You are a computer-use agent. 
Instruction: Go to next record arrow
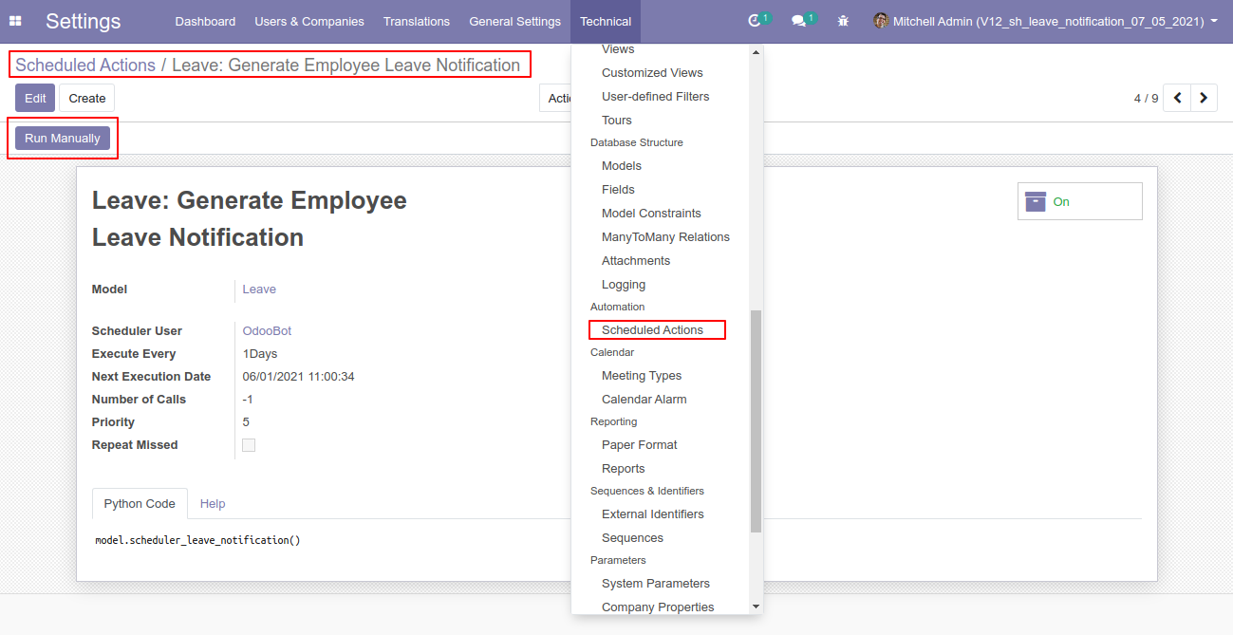coord(1204,98)
